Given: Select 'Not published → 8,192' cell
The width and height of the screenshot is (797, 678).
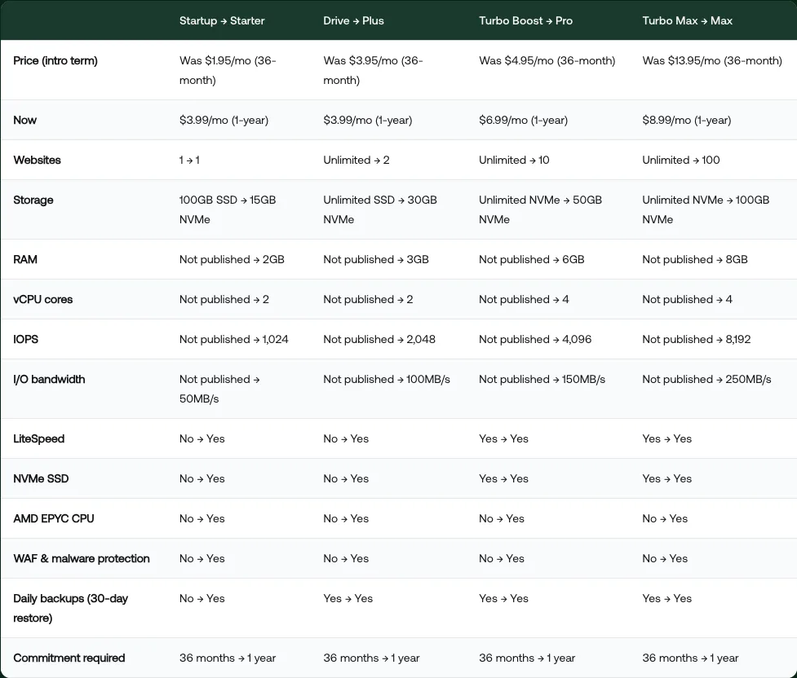Looking at the screenshot, I should coord(697,339).
